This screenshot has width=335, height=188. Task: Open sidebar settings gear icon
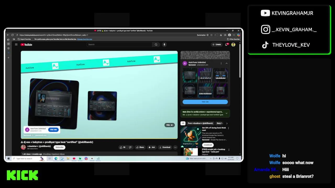pos(8,48)
